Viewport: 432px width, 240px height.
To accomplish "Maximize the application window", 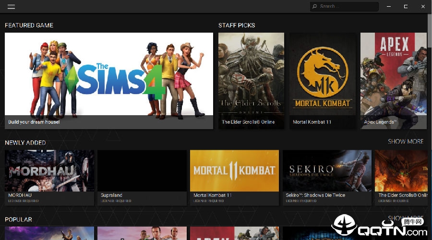I will [x=406, y=6].
